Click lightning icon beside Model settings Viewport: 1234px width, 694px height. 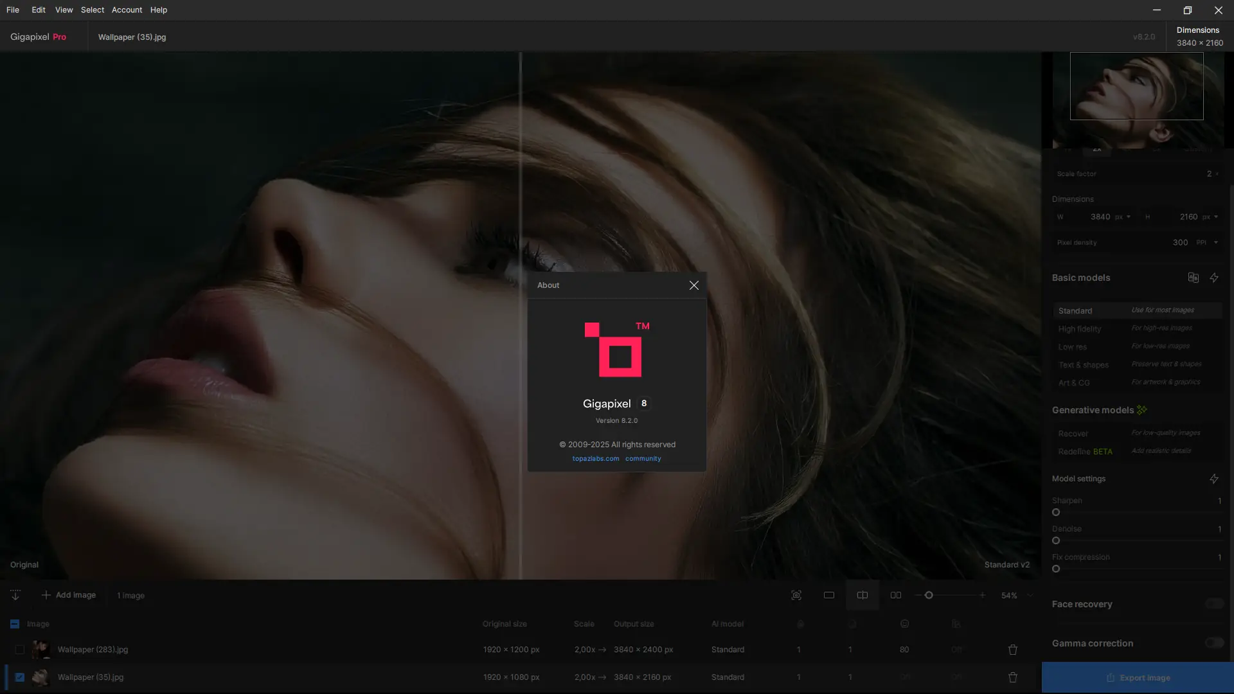tap(1214, 479)
